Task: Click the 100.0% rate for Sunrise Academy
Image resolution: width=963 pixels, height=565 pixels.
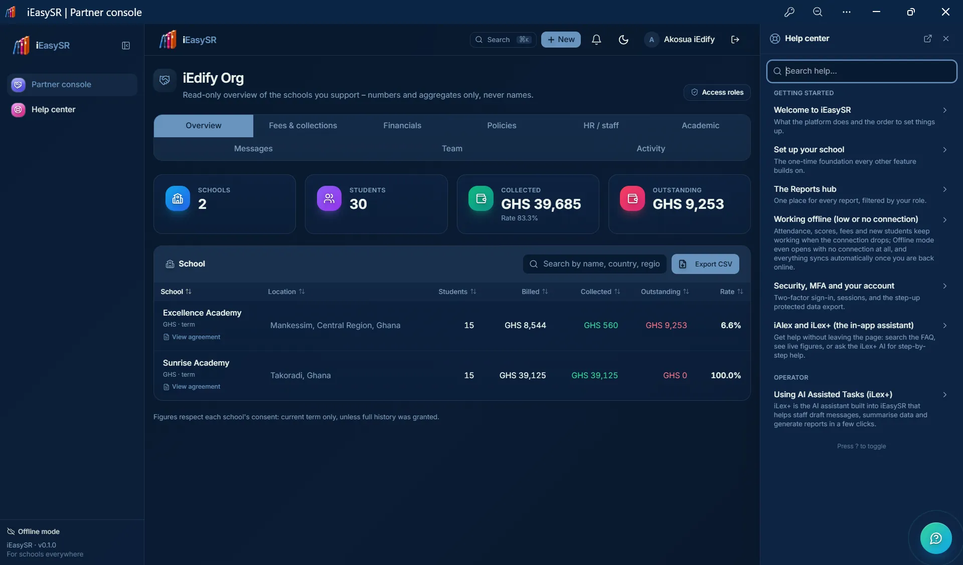Action: coord(726,376)
